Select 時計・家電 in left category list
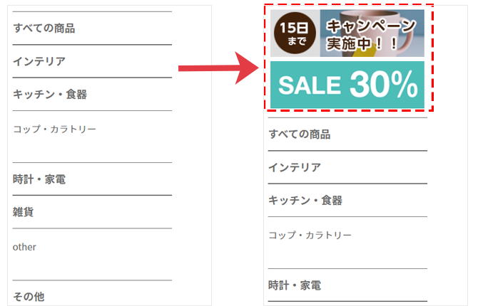Image resolution: width=478 pixels, height=306 pixels. tap(39, 179)
